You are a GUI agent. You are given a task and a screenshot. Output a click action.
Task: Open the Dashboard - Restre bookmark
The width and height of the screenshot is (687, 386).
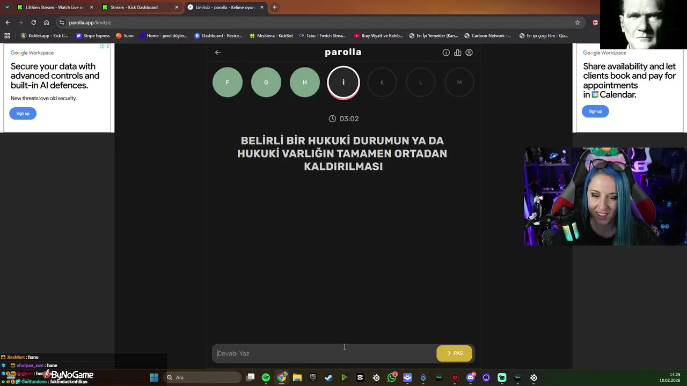coord(218,36)
